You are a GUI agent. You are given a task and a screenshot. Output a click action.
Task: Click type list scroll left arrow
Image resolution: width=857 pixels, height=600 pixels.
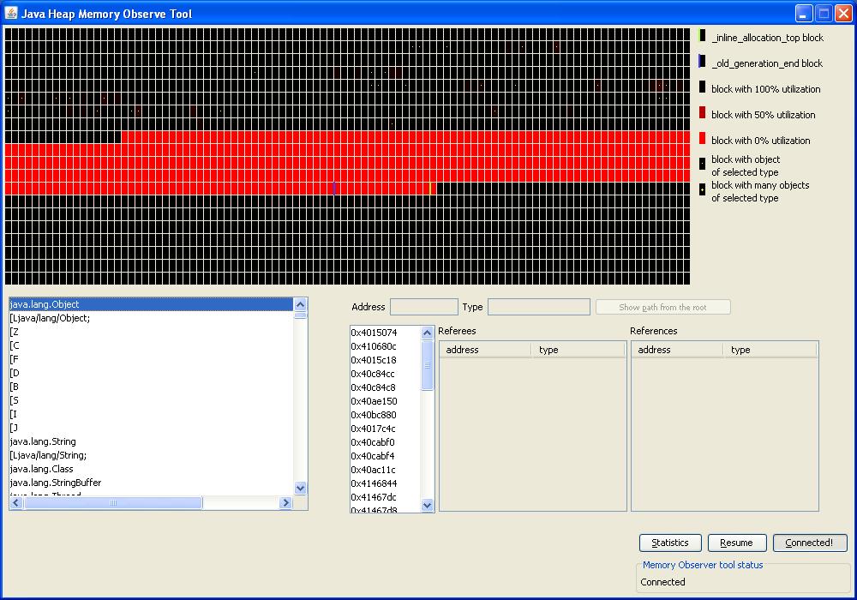[16, 503]
